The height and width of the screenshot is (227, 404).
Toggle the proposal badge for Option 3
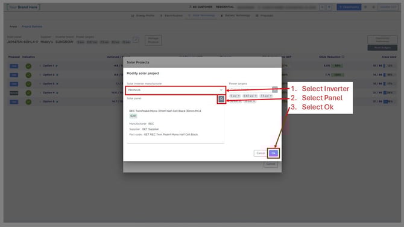point(14,84)
